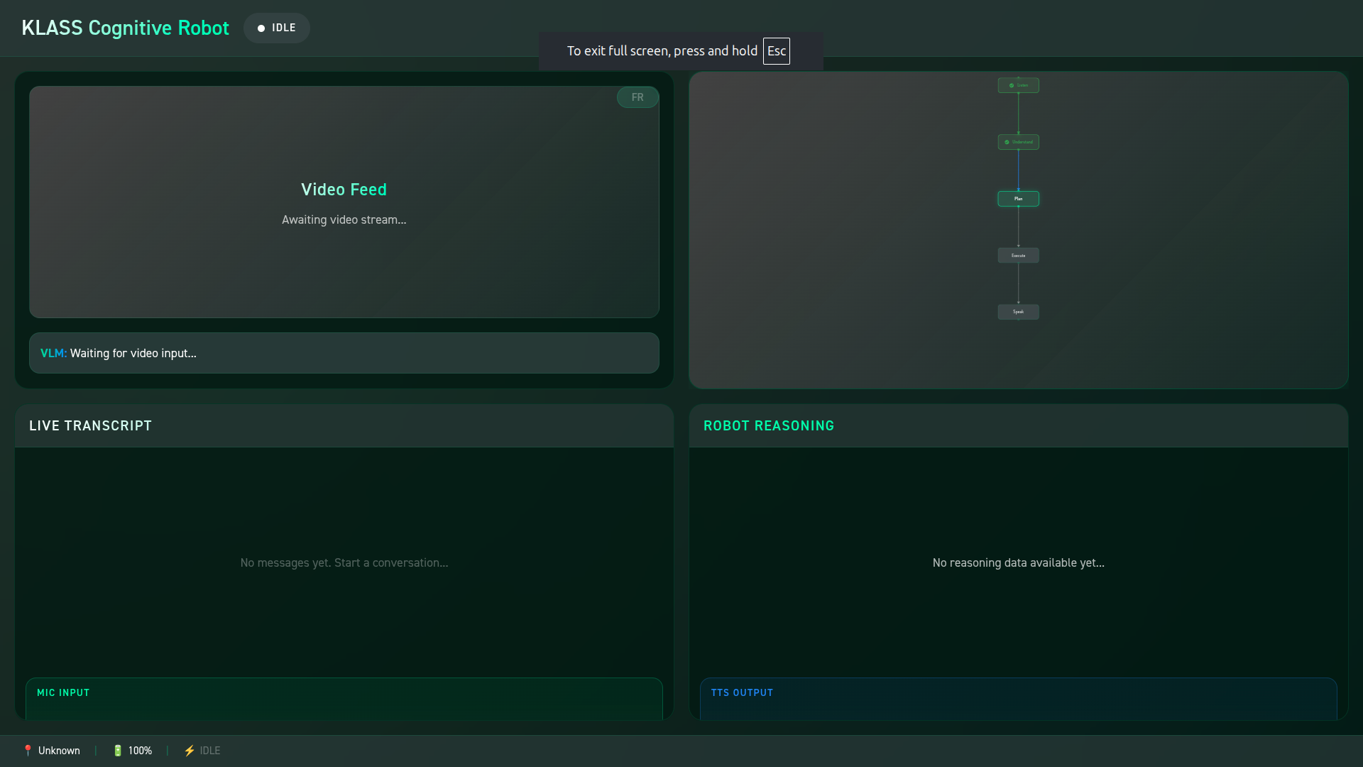The height and width of the screenshot is (767, 1363).
Task: Click the Video Feed placeholder area
Action: (x=344, y=202)
